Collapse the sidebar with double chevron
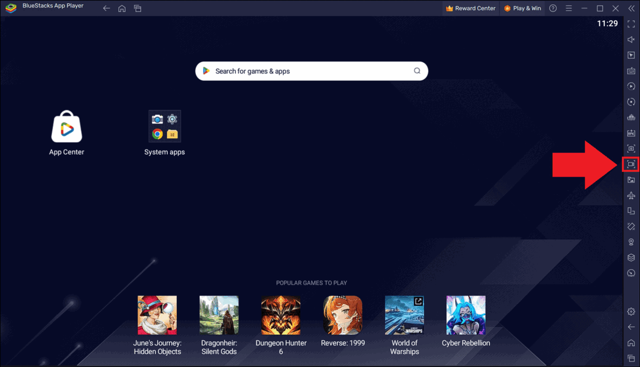 click(x=631, y=9)
